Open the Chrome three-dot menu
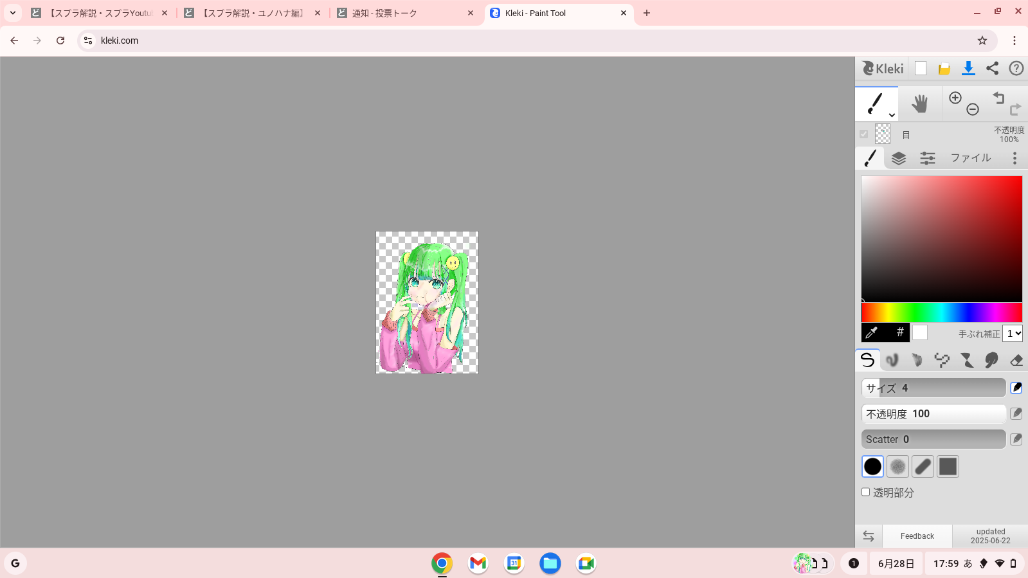Image resolution: width=1028 pixels, height=578 pixels. [1014, 41]
